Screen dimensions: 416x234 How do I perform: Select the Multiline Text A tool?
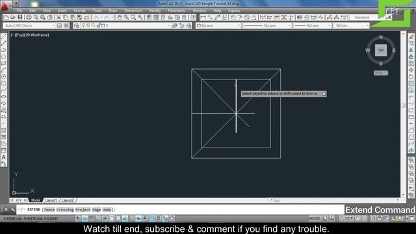click(4, 157)
